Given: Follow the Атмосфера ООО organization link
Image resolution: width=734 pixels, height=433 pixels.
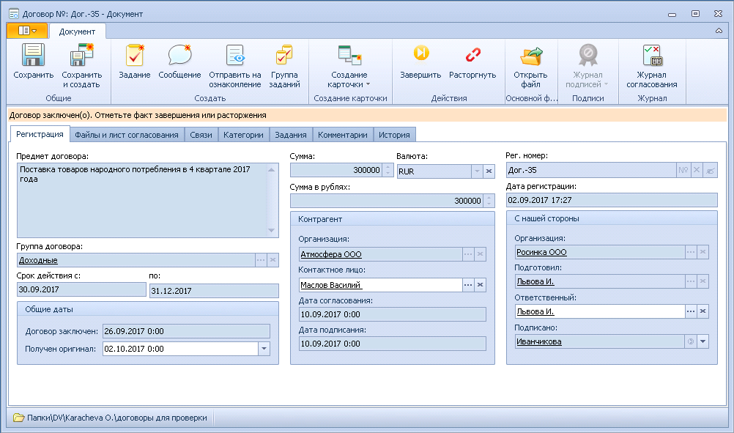Looking at the screenshot, I should (x=331, y=254).
